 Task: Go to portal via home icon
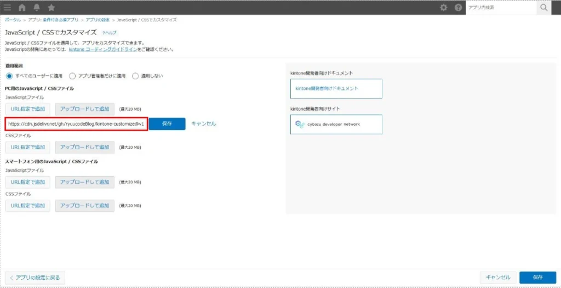point(22,8)
